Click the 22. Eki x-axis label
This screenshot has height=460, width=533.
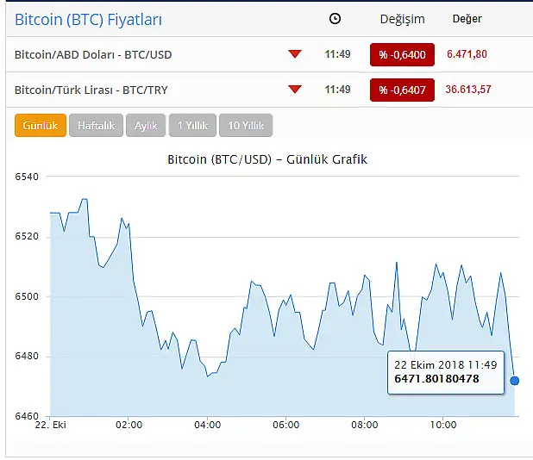[x=51, y=425]
